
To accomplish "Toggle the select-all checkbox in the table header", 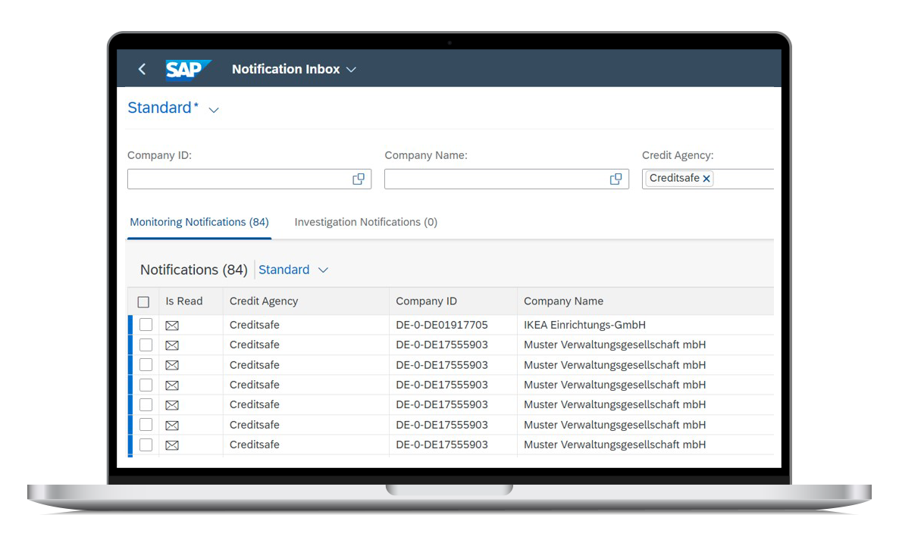I will pyautogui.click(x=143, y=301).
